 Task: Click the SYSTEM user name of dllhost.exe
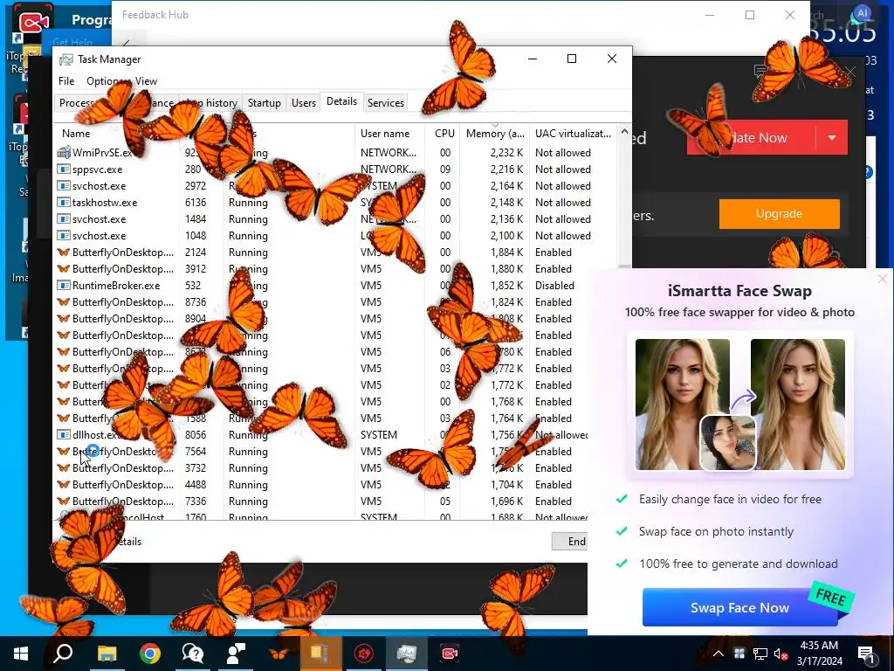(x=379, y=435)
